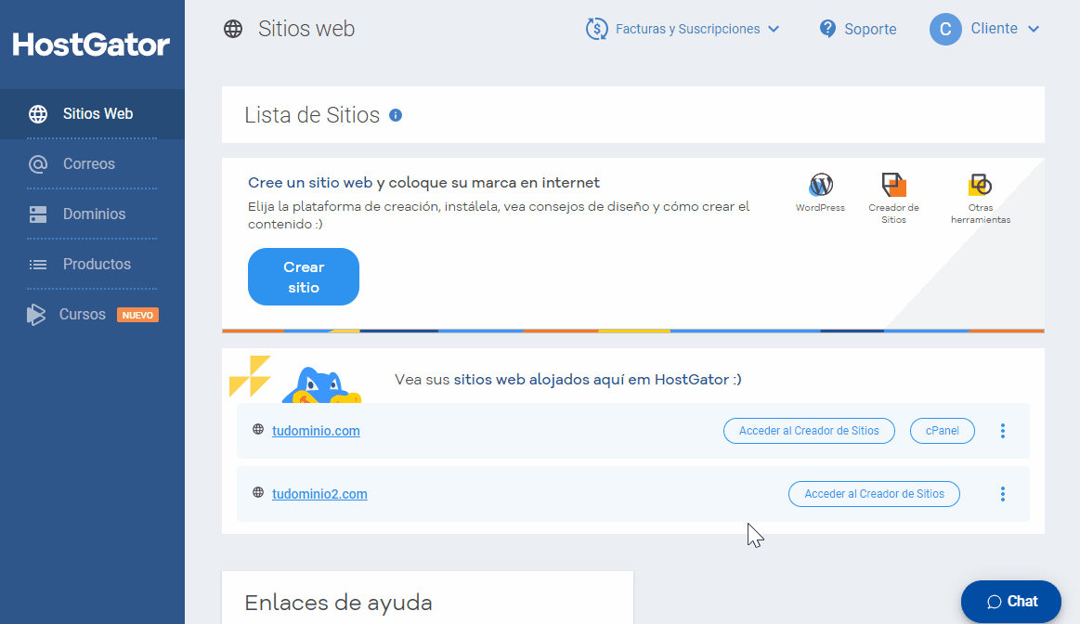Click the globe icon beside Sitios web header

[x=233, y=29]
